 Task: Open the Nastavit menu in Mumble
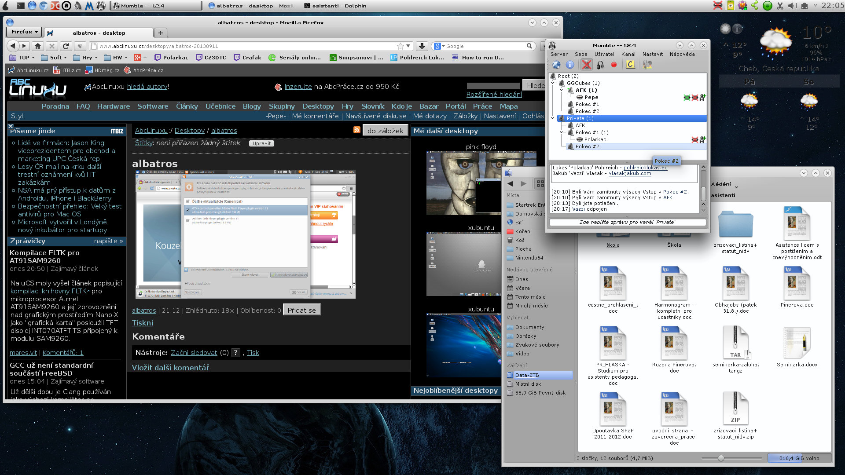[x=652, y=54]
